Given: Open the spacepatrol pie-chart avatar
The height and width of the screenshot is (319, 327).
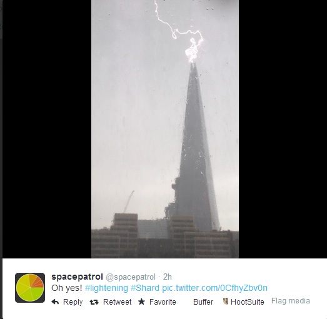Looking at the screenshot, I should 30,288.
